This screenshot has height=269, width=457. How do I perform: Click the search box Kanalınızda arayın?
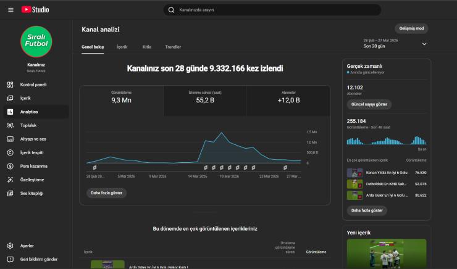coord(272,10)
